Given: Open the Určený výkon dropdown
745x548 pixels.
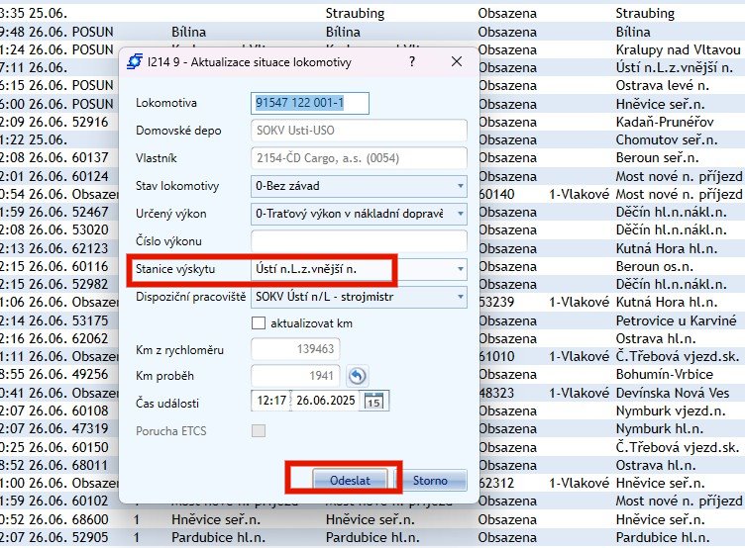Looking at the screenshot, I should 460,213.
